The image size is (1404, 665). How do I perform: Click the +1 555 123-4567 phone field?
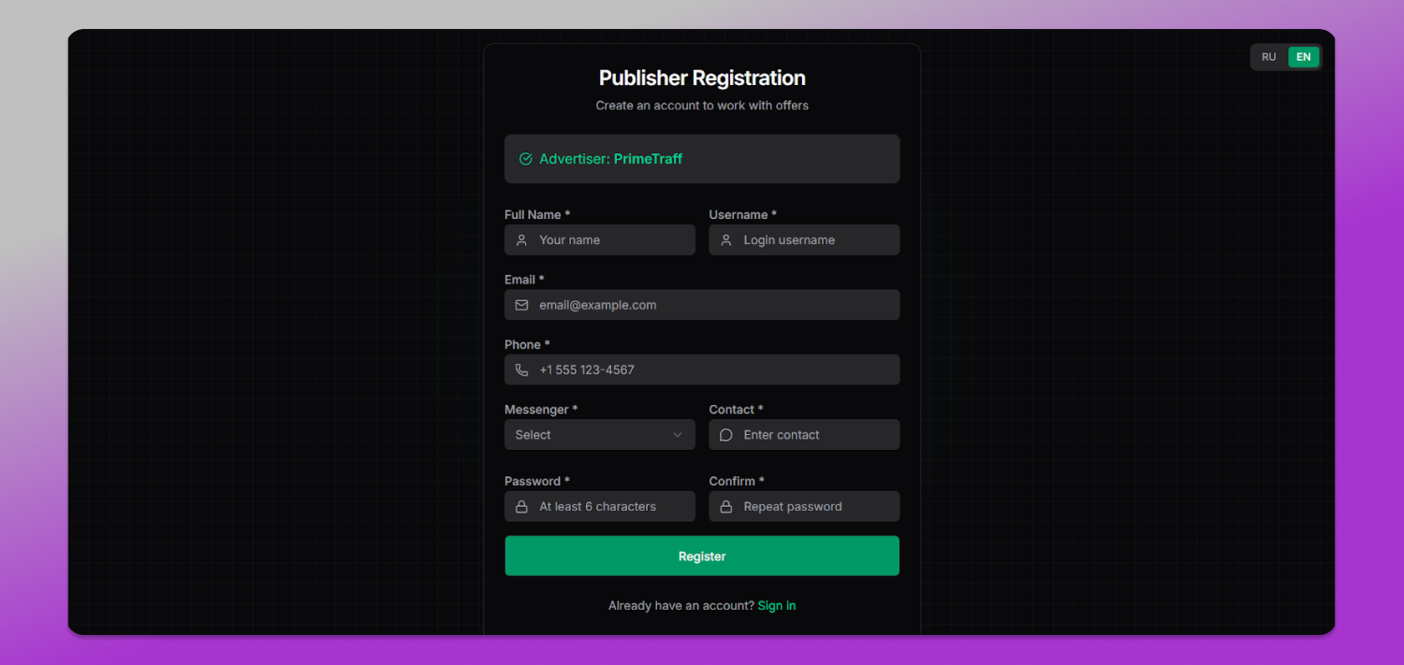pyautogui.click(x=702, y=369)
